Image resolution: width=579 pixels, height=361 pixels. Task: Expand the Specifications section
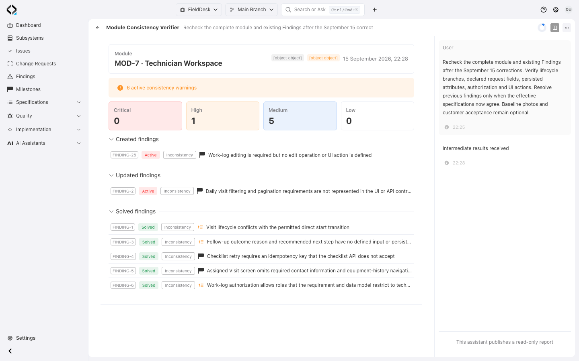click(44, 102)
